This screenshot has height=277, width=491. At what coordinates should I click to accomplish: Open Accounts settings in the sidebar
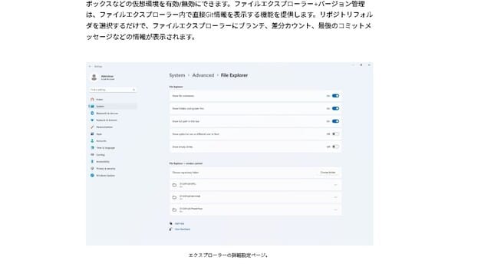(98, 140)
